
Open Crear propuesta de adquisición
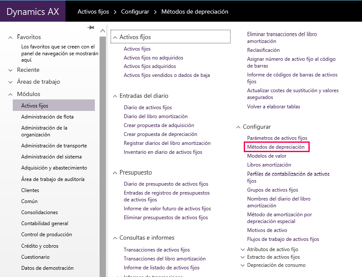coord(159,125)
